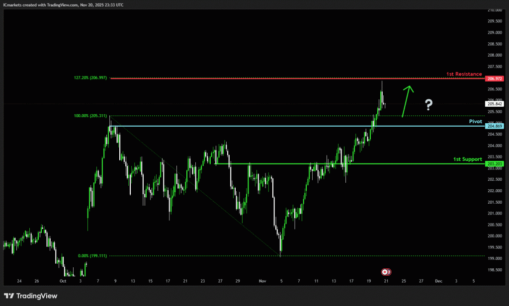509x306 pixels.
Task: Click the 1st Resistance label
Action: click(464, 74)
